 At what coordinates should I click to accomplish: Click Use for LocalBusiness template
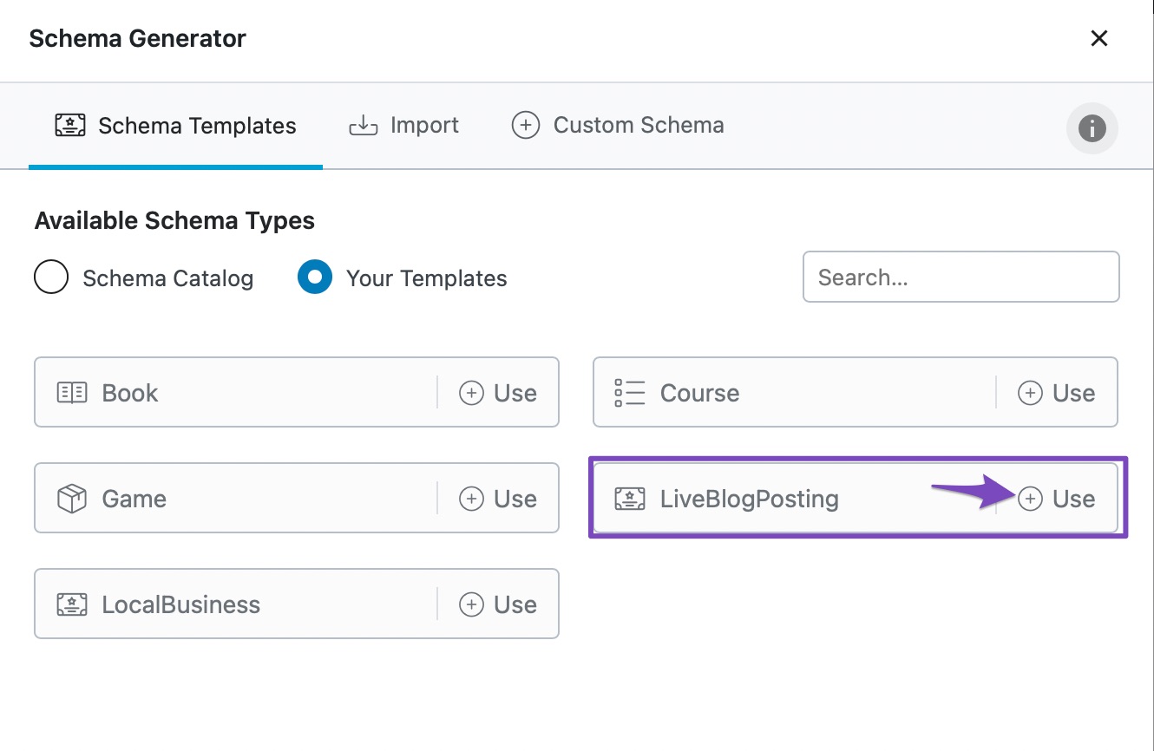pos(498,604)
